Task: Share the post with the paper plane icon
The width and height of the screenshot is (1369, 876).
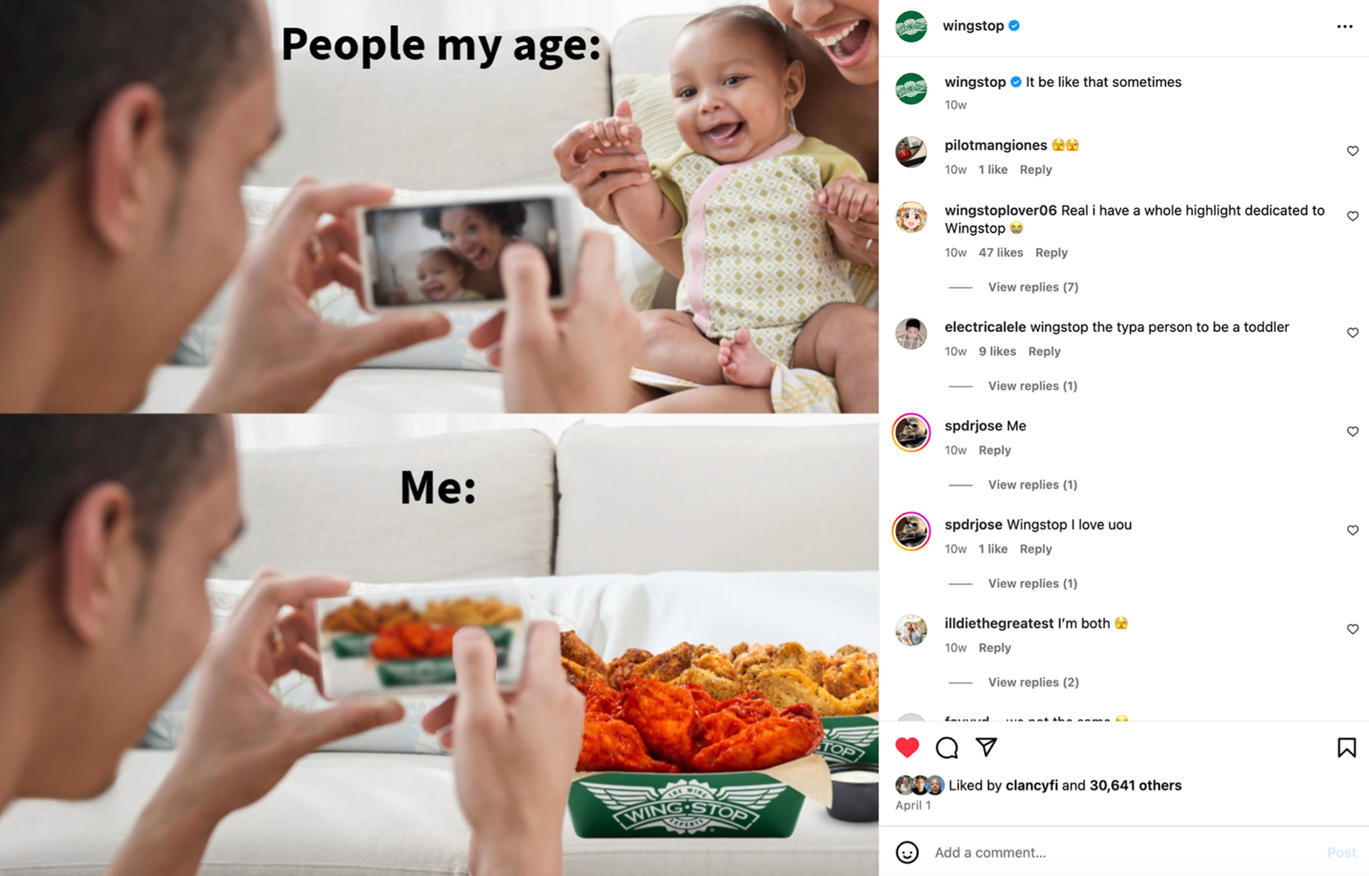Action: (x=986, y=746)
